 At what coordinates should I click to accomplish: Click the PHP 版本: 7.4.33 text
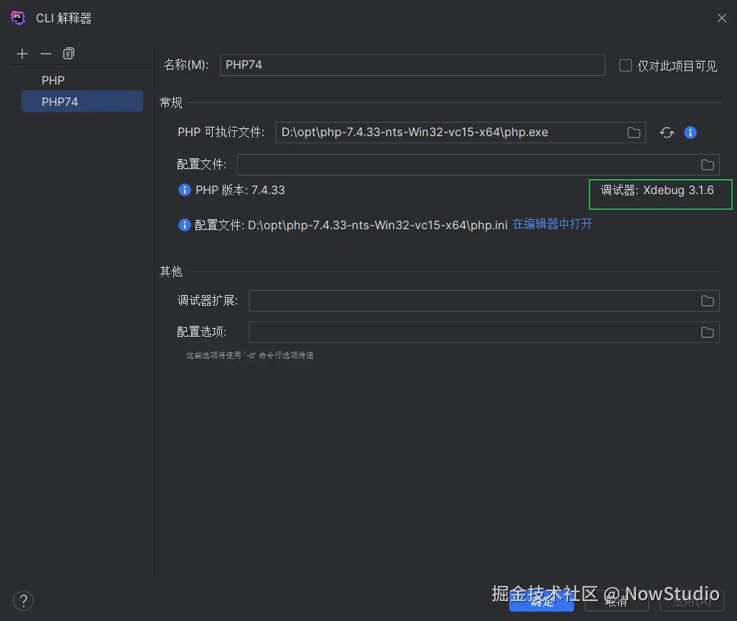coord(240,190)
